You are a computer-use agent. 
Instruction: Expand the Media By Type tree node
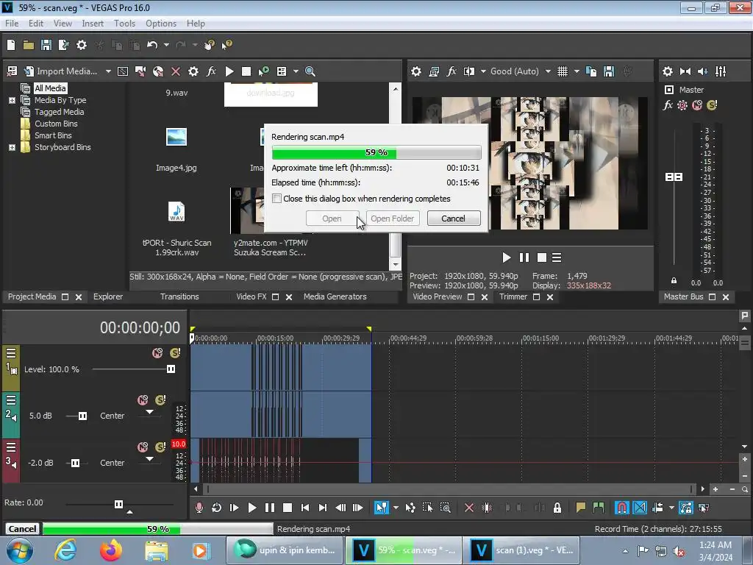12,100
